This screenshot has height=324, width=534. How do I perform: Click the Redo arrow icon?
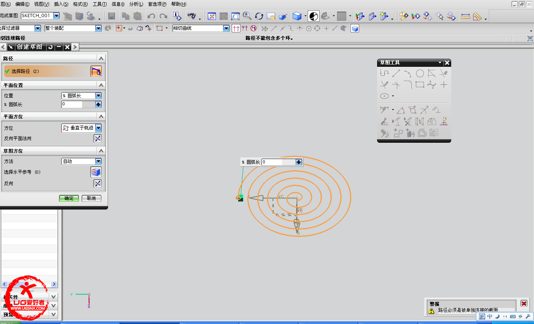[163, 16]
